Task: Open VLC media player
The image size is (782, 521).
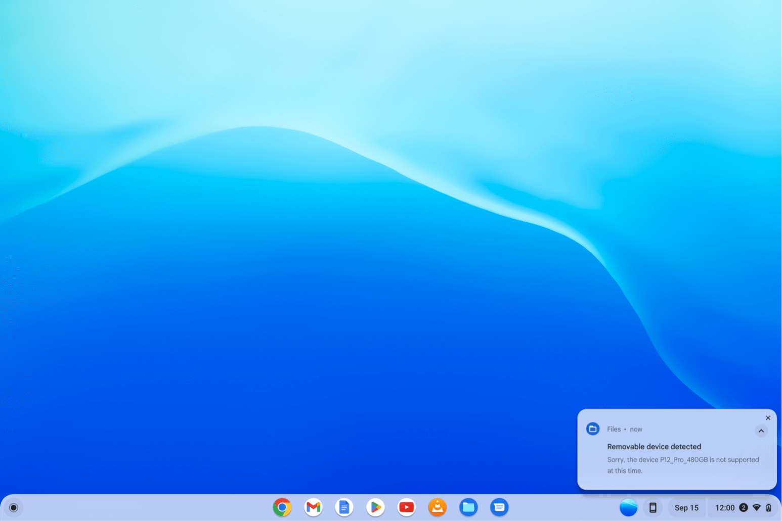Action: 437,507
